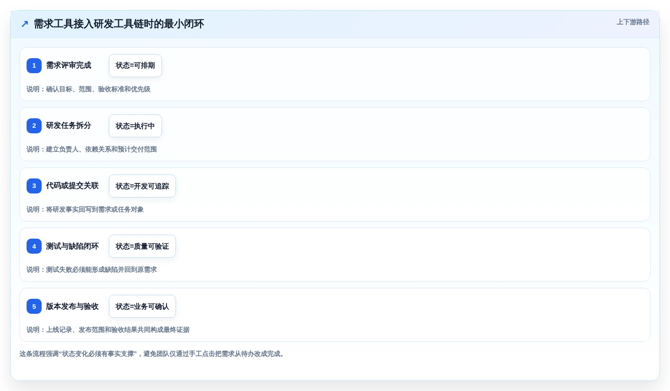The image size is (670, 391).
Task: Select the 状态=可排期 status chip
Action: (x=135, y=66)
